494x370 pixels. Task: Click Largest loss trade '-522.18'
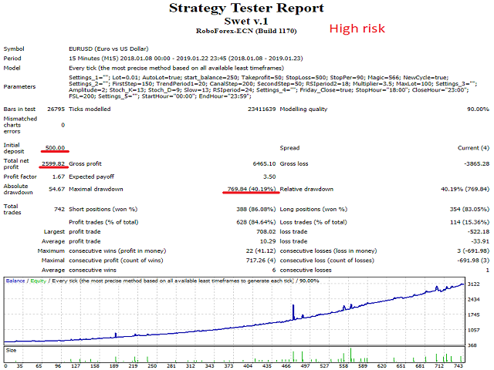pyautogui.click(x=479, y=232)
